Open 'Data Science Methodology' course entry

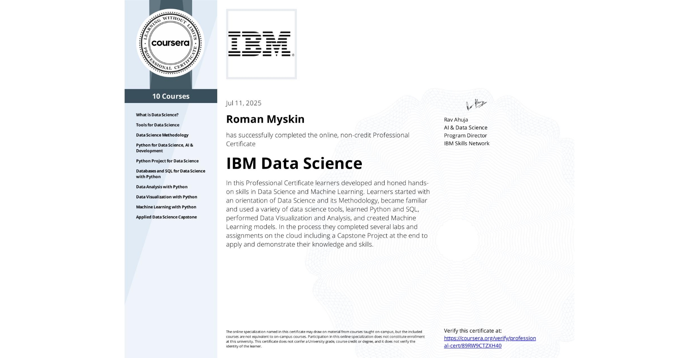(162, 135)
